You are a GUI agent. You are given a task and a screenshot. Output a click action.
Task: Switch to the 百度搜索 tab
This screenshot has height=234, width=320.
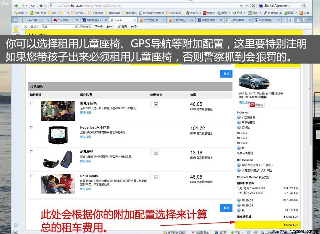94,20
